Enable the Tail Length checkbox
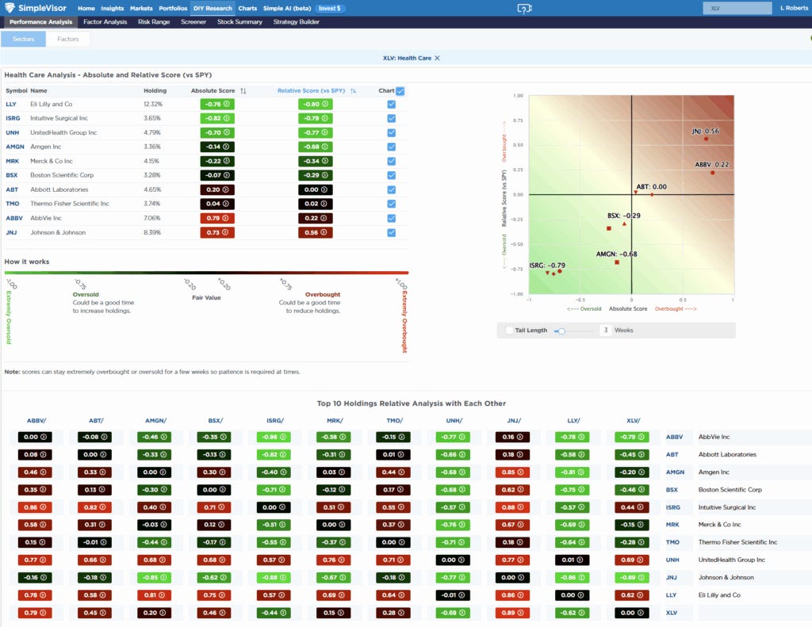The width and height of the screenshot is (812, 627). 507,330
